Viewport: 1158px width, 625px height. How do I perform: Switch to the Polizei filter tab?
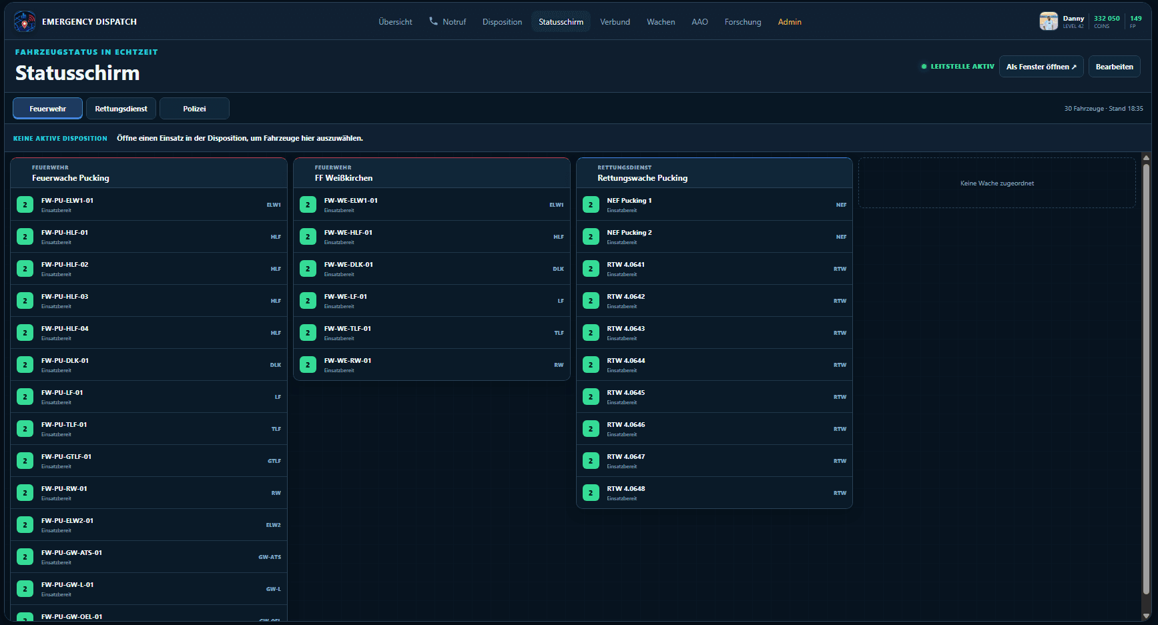(x=194, y=109)
